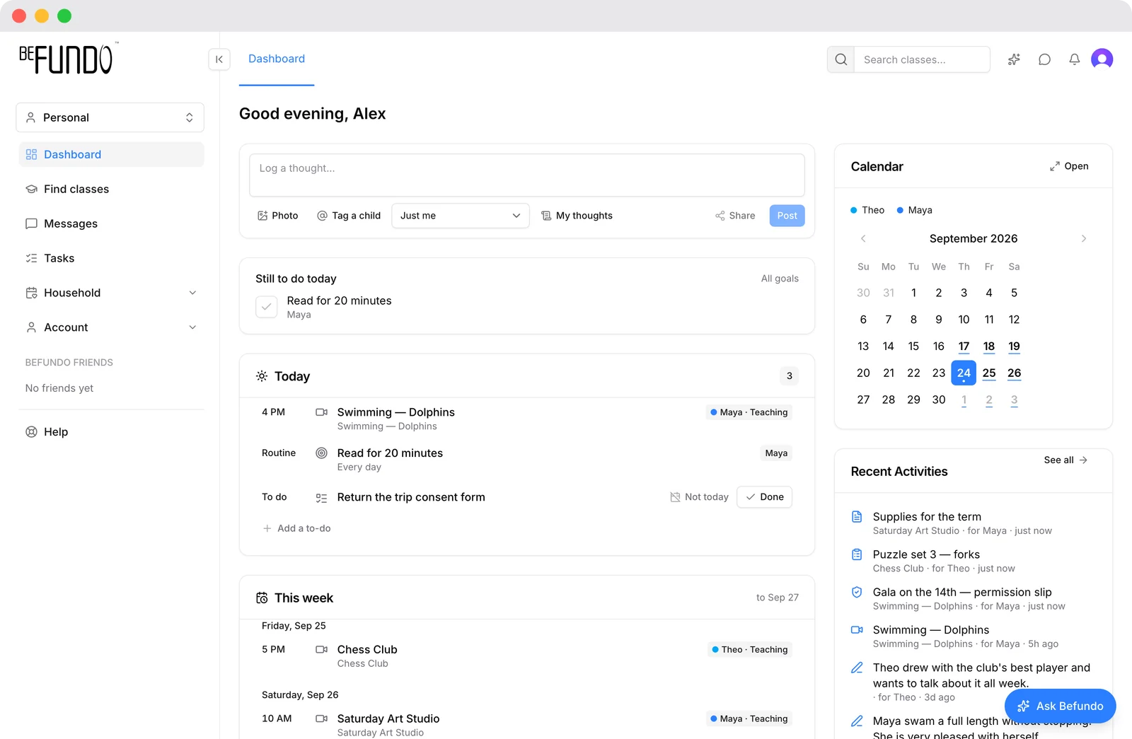
Task: Open the full calendar
Action: (1069, 166)
